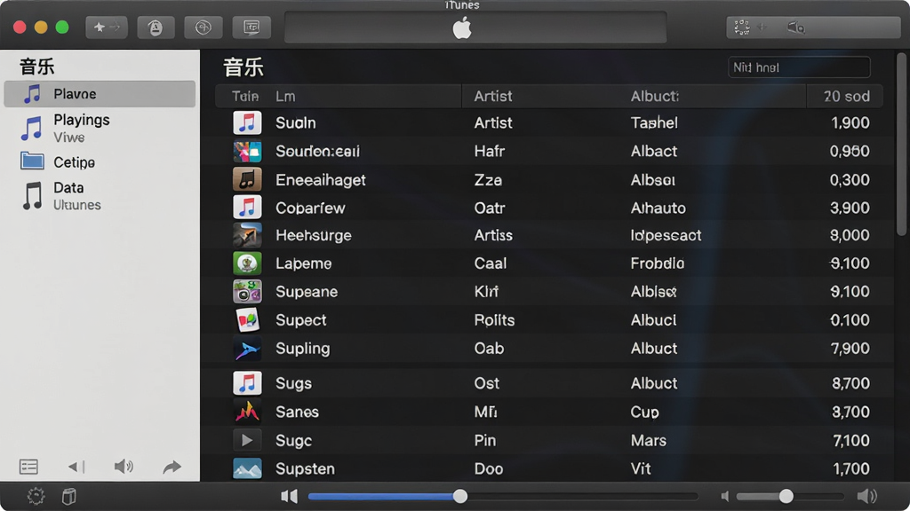Select the song title Coparfew
Viewport: 910px width, 511px height.
310,208
